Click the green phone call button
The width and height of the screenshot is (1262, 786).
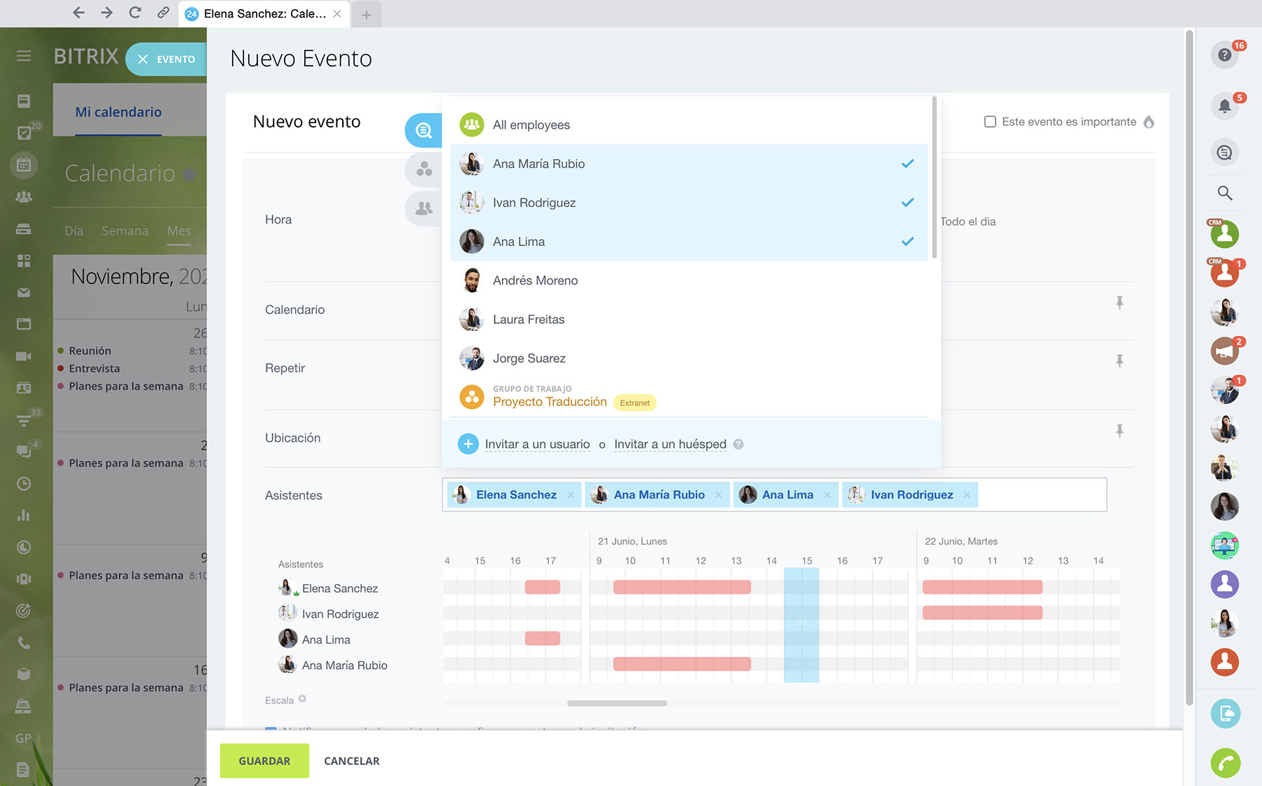click(x=1225, y=763)
